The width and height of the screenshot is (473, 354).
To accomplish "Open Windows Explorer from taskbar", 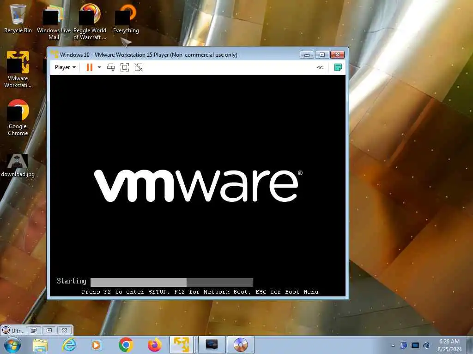I will [x=40, y=345].
